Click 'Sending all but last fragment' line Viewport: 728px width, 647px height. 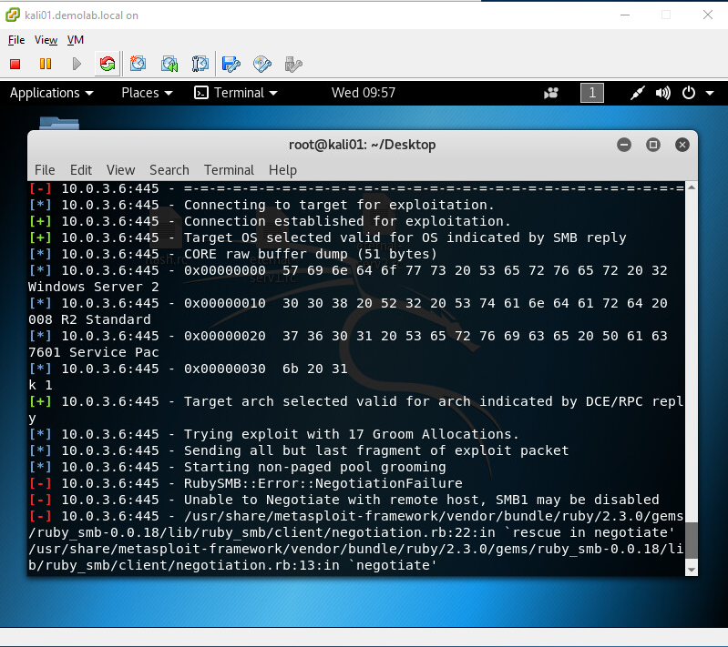pyautogui.click(x=376, y=450)
